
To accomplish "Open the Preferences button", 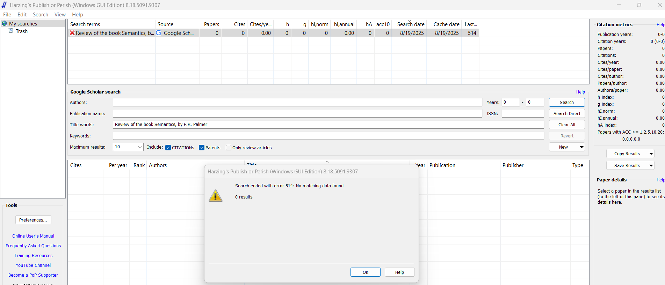I will tap(33, 220).
